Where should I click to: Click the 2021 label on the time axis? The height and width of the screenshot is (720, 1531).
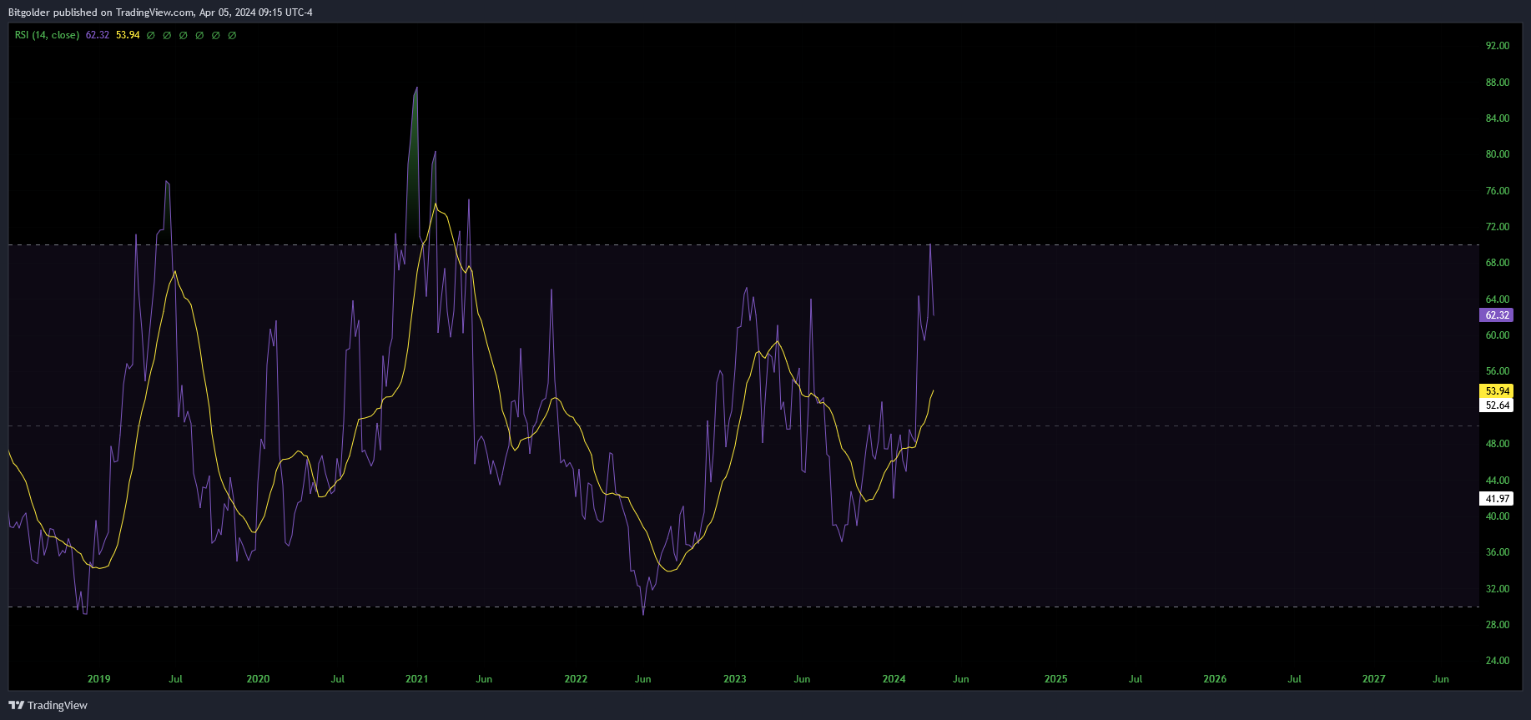[416, 679]
